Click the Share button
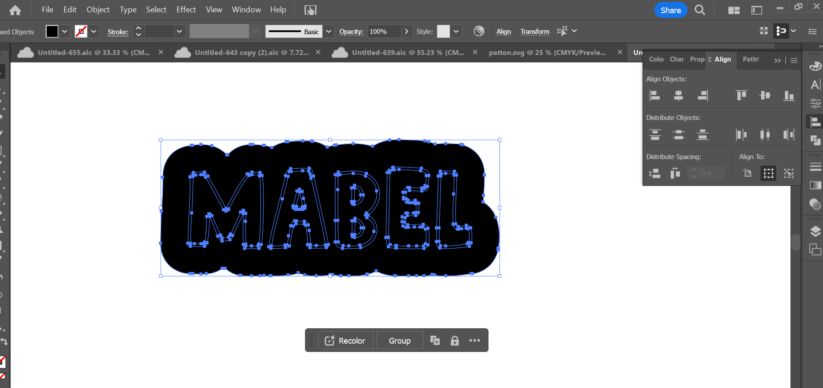The width and height of the screenshot is (823, 388). pyautogui.click(x=670, y=10)
